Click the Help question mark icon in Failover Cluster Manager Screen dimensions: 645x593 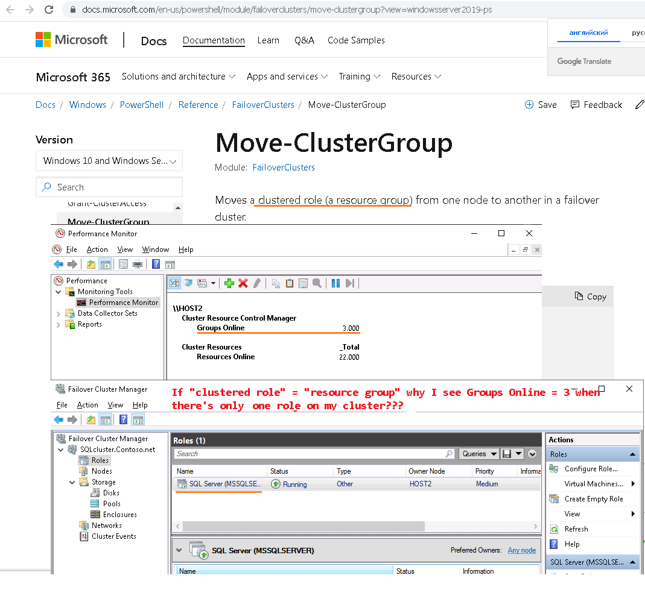click(124, 420)
